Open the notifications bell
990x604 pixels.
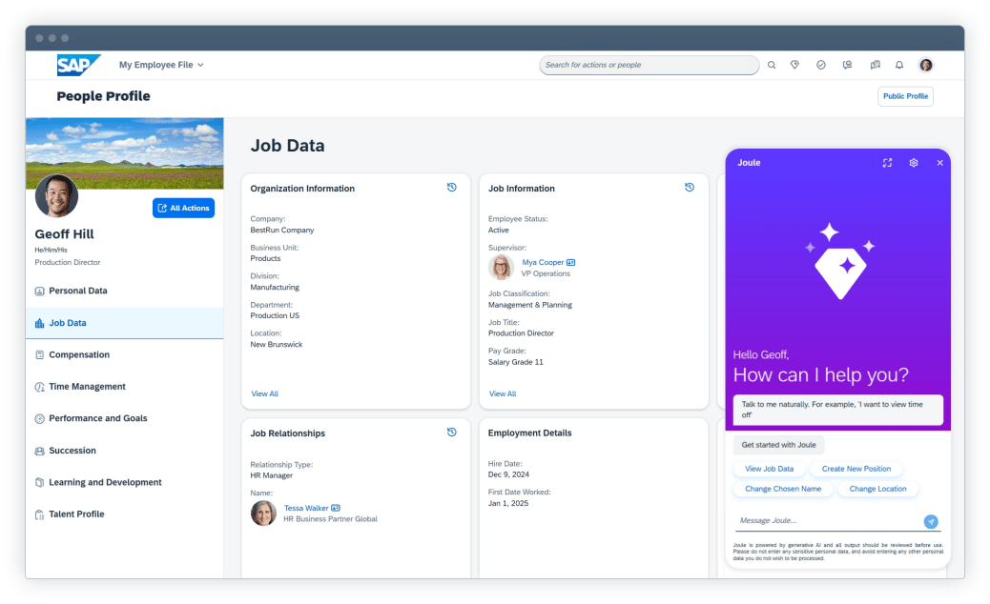[x=898, y=65]
